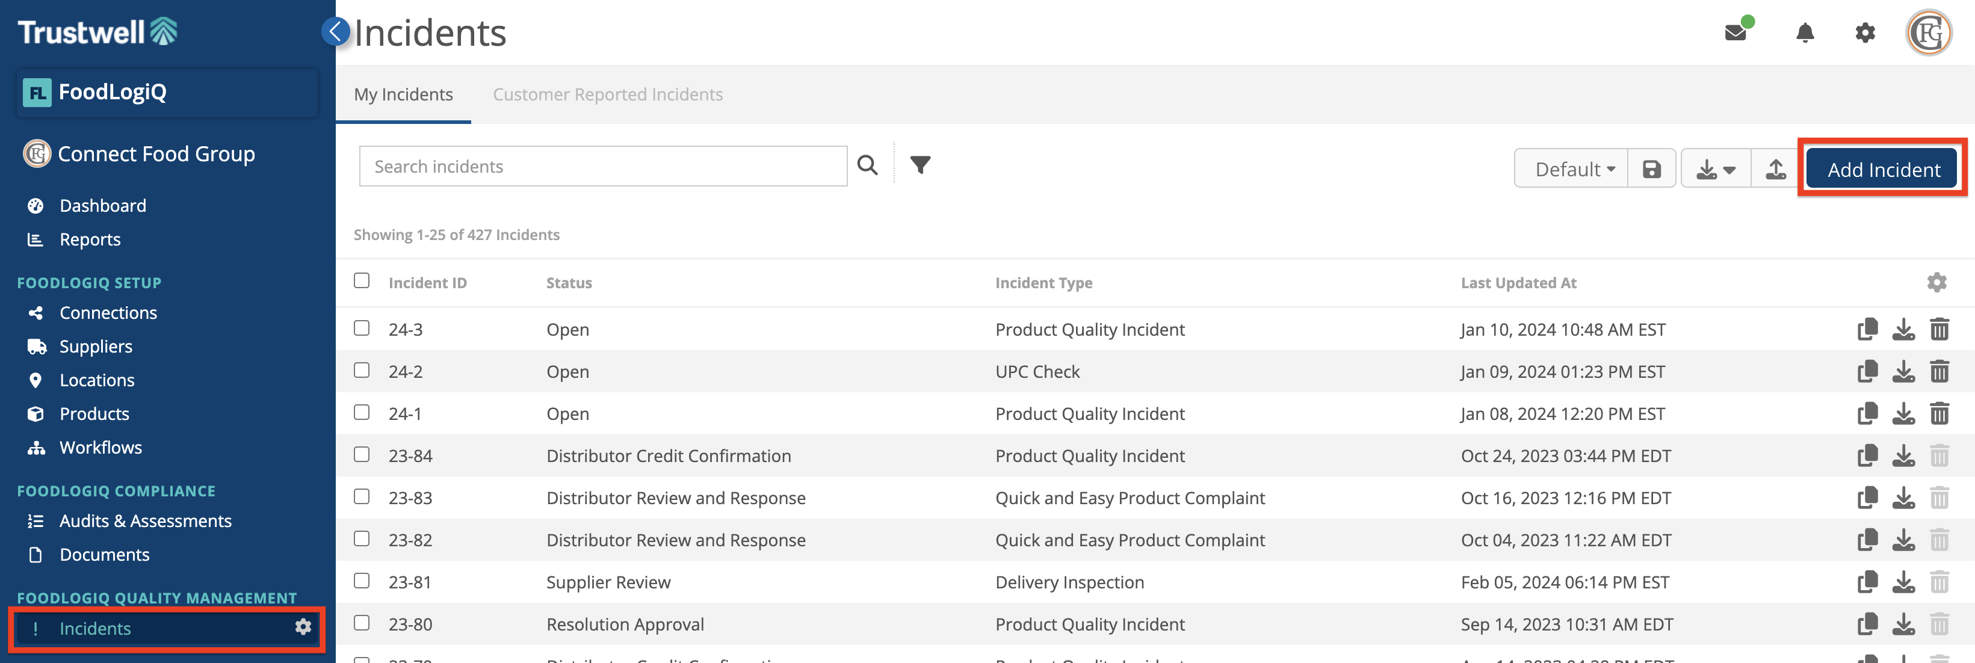The image size is (1975, 663).
Task: Copy incident 23-84
Action: [x=1868, y=455]
